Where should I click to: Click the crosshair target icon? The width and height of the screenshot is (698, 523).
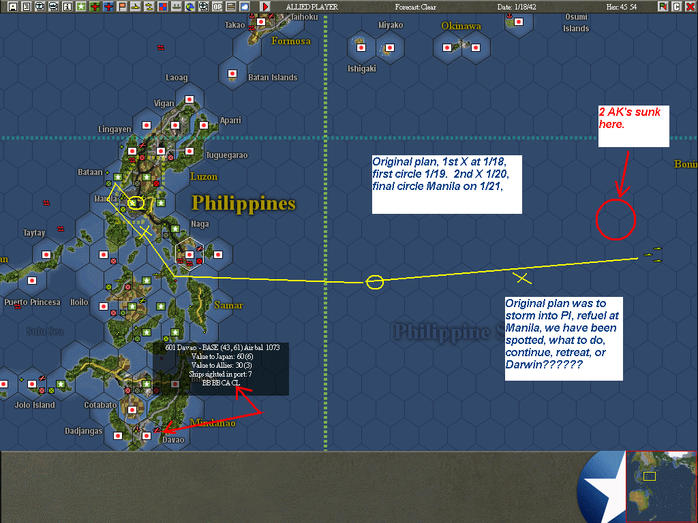[x=203, y=6]
